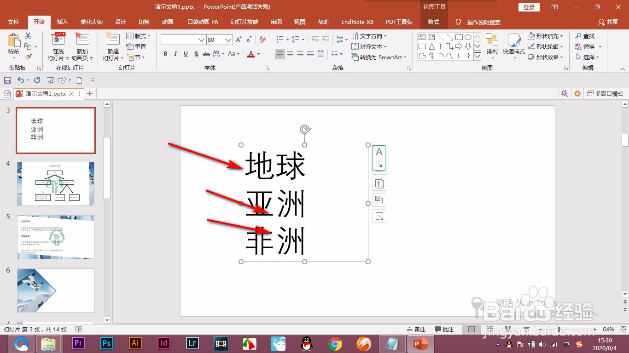Click the 查找 find button
The height and width of the screenshot is (353, 629).
tap(584, 36)
